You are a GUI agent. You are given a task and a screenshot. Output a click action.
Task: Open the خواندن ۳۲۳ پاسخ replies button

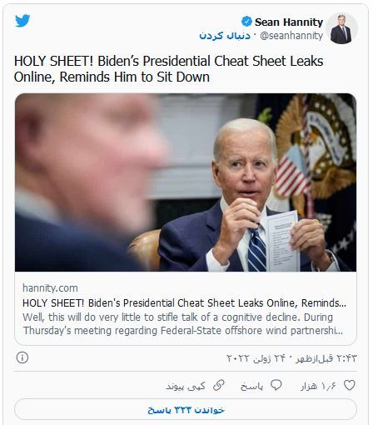pyautogui.click(x=186, y=409)
